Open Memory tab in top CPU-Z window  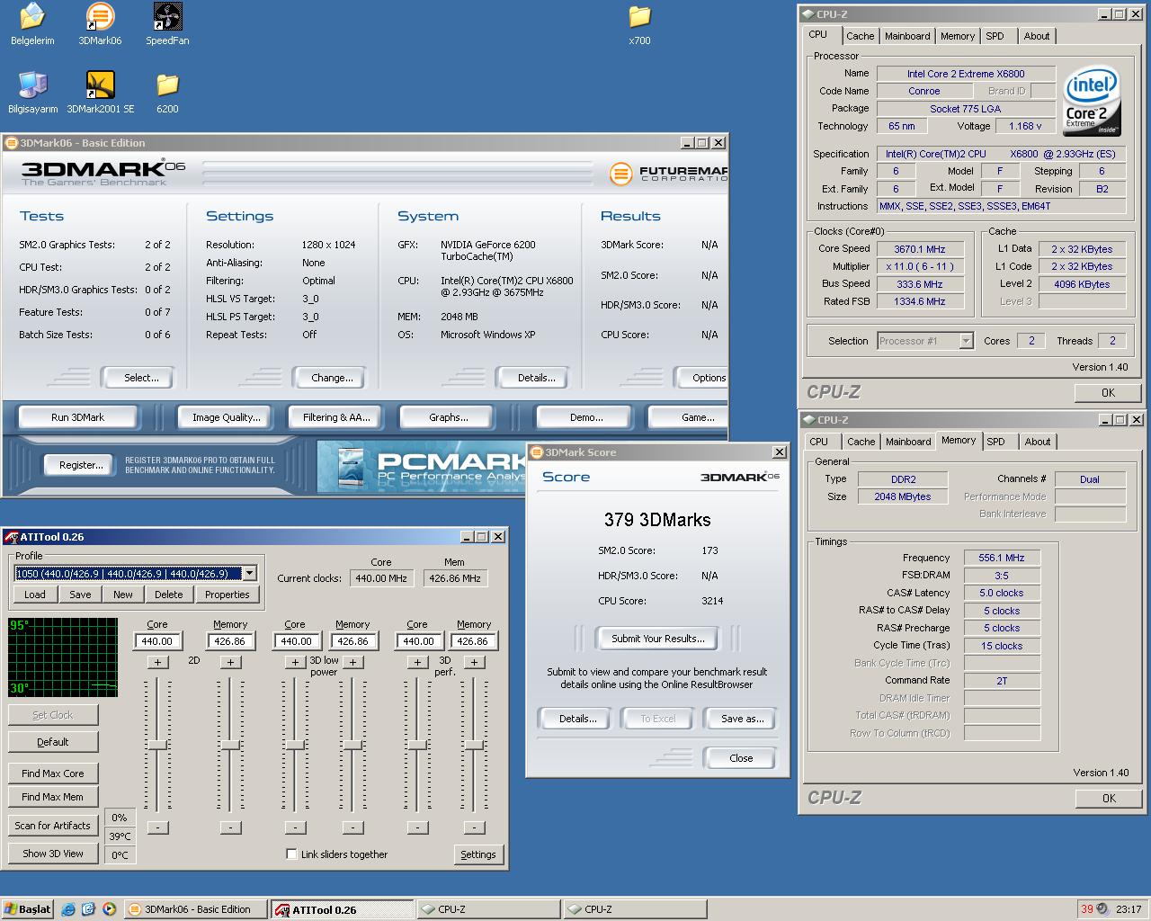pyautogui.click(x=958, y=36)
